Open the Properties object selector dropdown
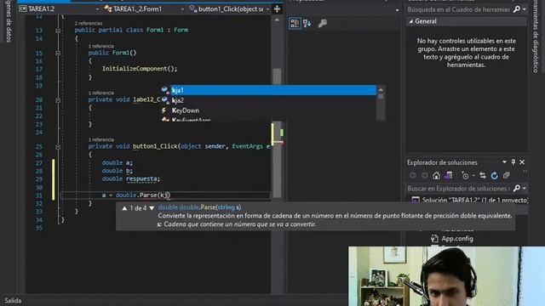545x306 pixels. tap(398, 10)
